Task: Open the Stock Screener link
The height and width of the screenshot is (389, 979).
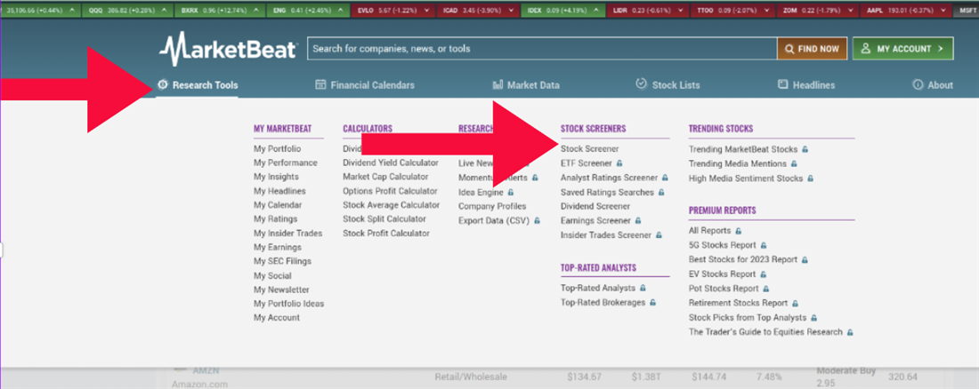Action: (589, 149)
